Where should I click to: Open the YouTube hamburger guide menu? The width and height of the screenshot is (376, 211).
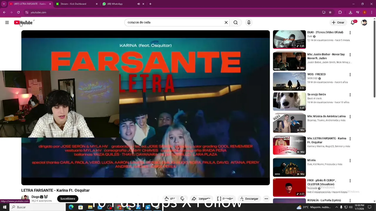point(7,23)
